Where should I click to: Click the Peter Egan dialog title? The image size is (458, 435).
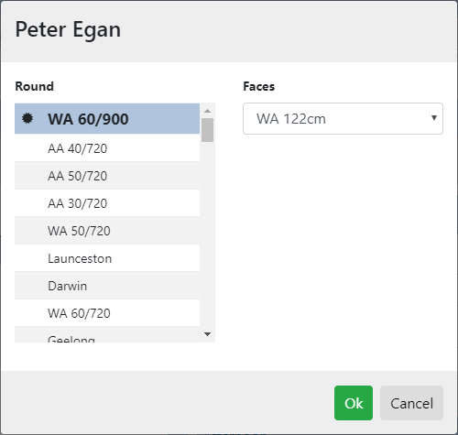click(68, 30)
